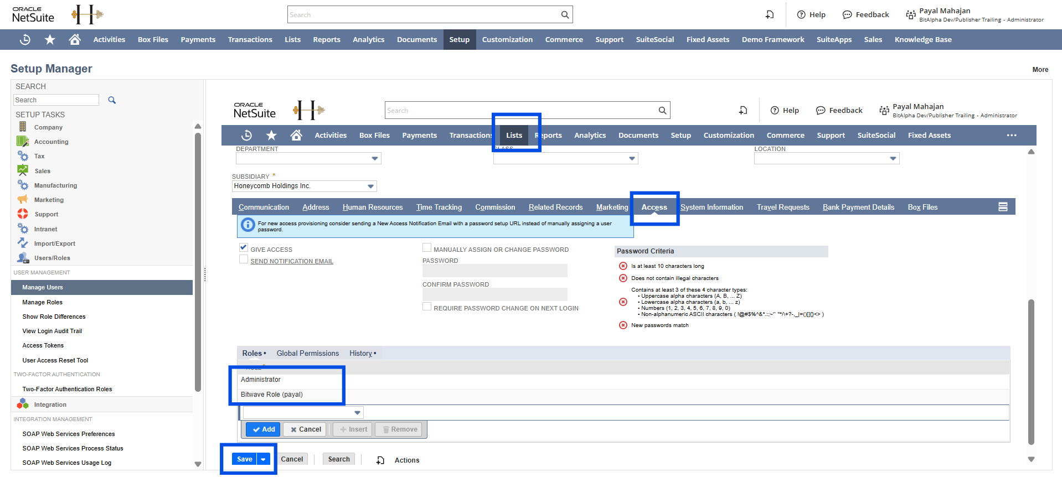
Task: Enable Manually Assign or Change Password
Action: [x=427, y=247]
